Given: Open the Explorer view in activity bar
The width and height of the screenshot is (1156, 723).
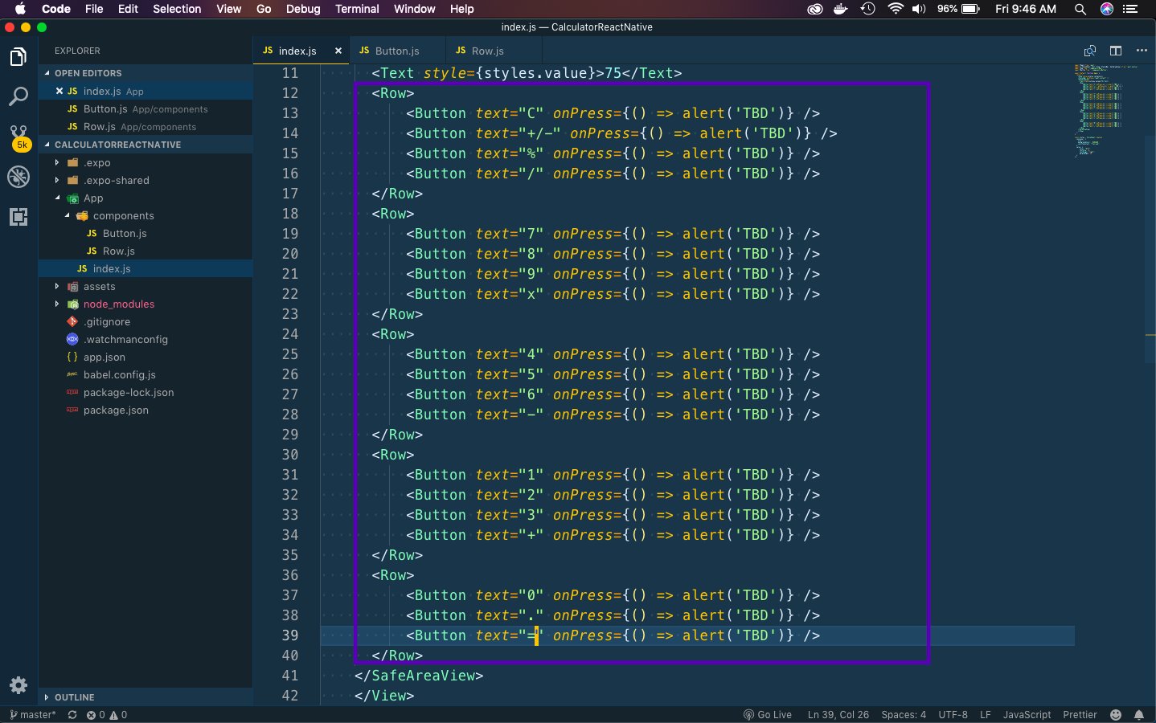Looking at the screenshot, I should pos(18,57).
